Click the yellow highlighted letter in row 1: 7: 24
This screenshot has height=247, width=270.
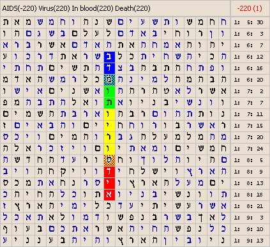(109, 149)
